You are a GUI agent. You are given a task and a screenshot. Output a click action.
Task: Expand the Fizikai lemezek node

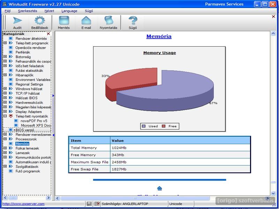pos(5,148)
